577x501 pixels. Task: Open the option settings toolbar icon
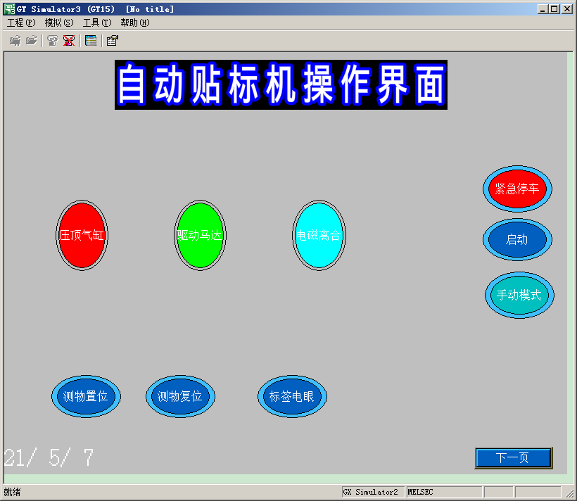pos(112,41)
